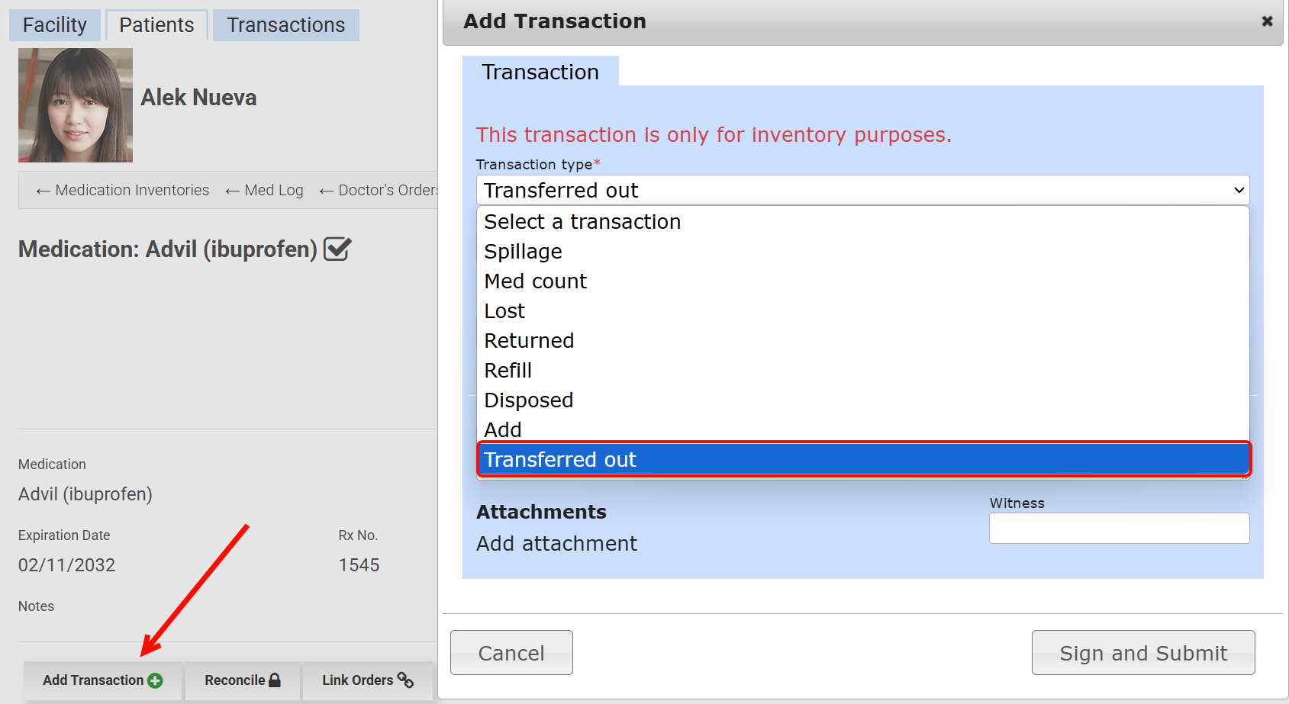Switch to the Transactions tab
Viewport: 1289px width, 704px height.
pos(285,25)
